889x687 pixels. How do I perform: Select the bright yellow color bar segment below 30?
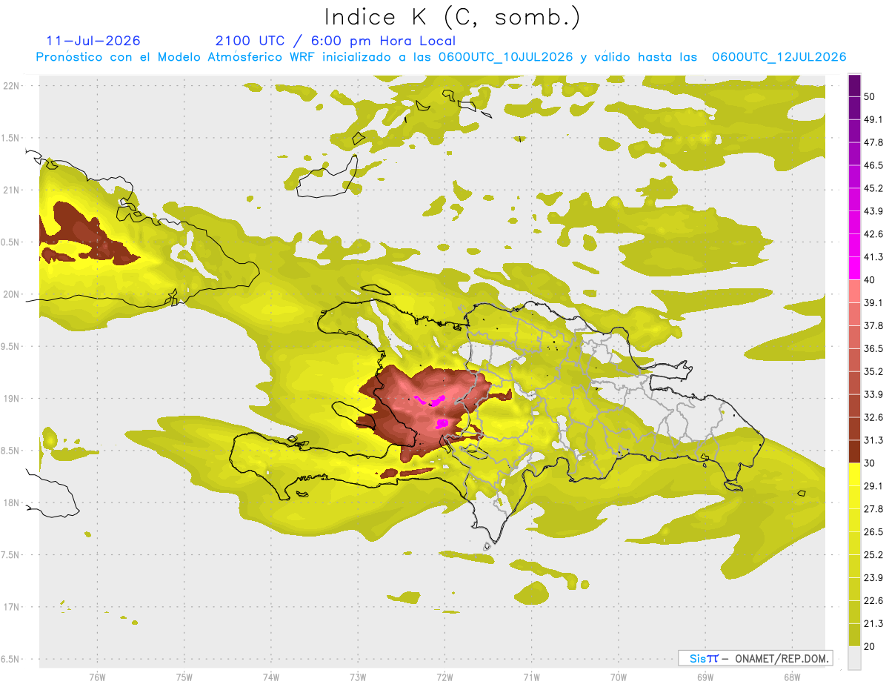click(854, 474)
